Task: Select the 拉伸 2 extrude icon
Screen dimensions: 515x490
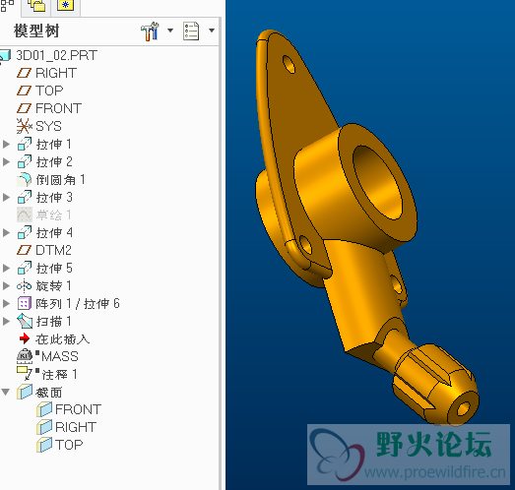Action: pos(25,161)
